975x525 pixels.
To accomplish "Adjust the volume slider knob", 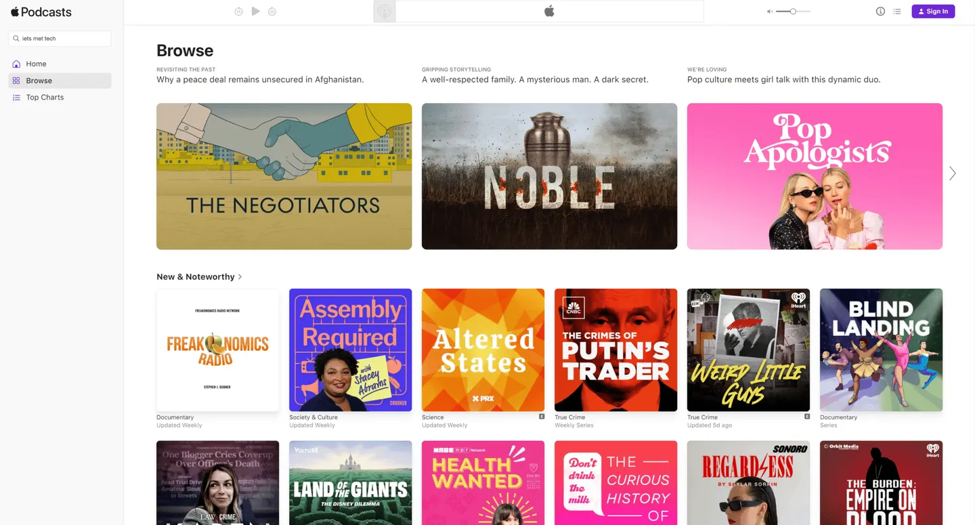I will click(793, 12).
